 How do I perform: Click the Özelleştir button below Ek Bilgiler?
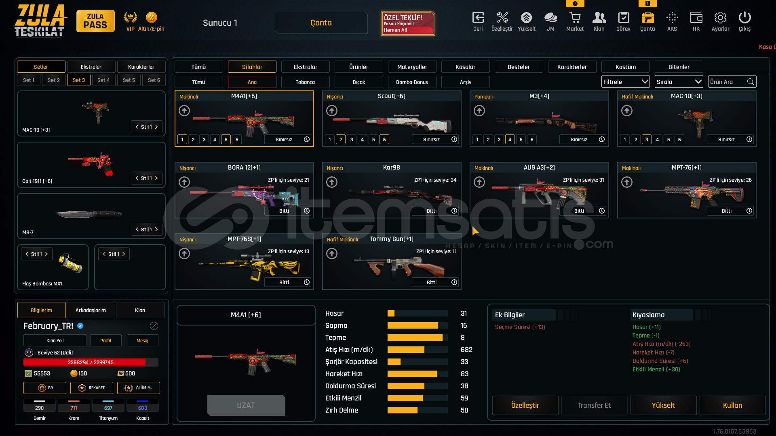click(x=525, y=405)
